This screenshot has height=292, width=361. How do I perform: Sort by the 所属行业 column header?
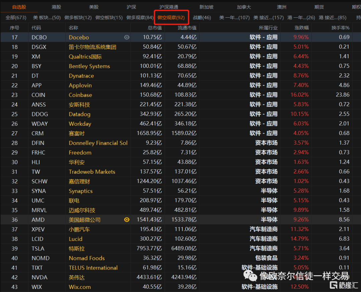[268, 28]
